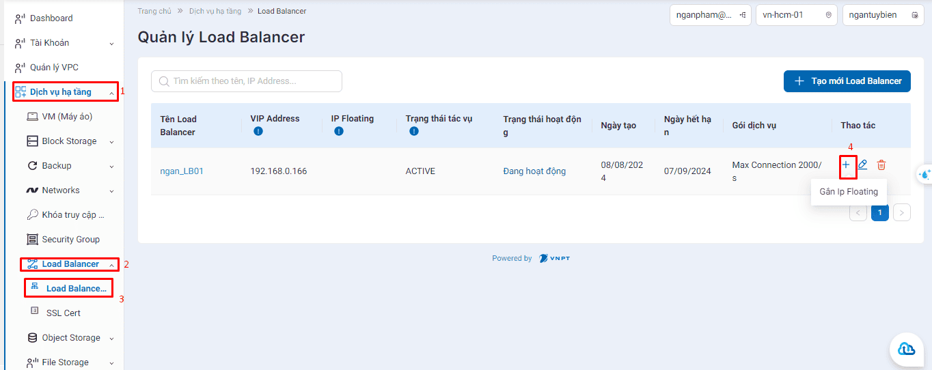Expand the Tài Khoản menu chevron

[x=111, y=43]
